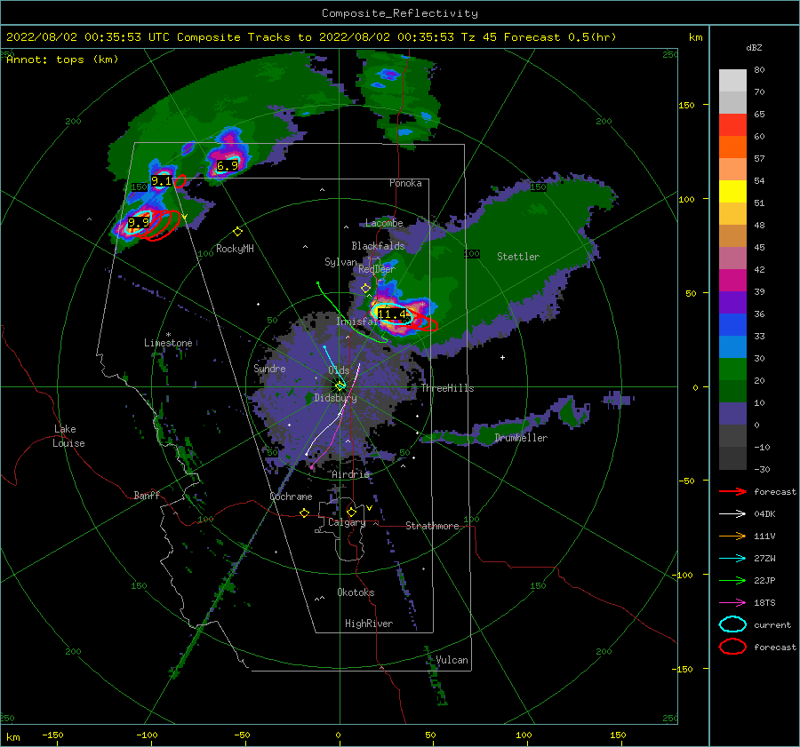The height and width of the screenshot is (747, 800).
Task: Select storm cell labeled 11.4 tops
Action: coord(392,314)
